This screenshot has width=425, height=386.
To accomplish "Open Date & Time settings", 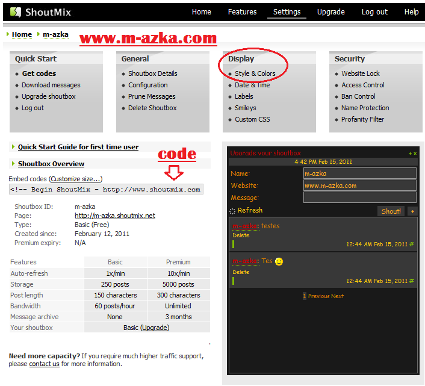I will [252, 85].
